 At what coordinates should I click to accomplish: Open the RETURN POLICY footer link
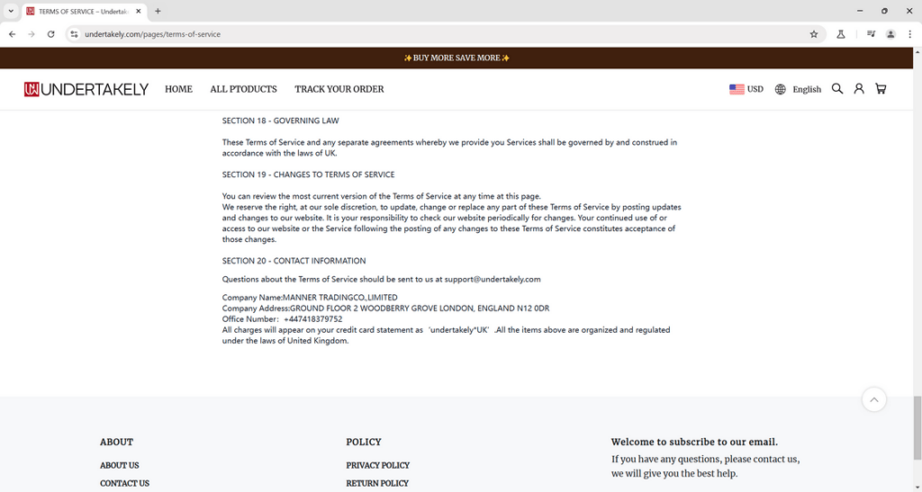[377, 483]
